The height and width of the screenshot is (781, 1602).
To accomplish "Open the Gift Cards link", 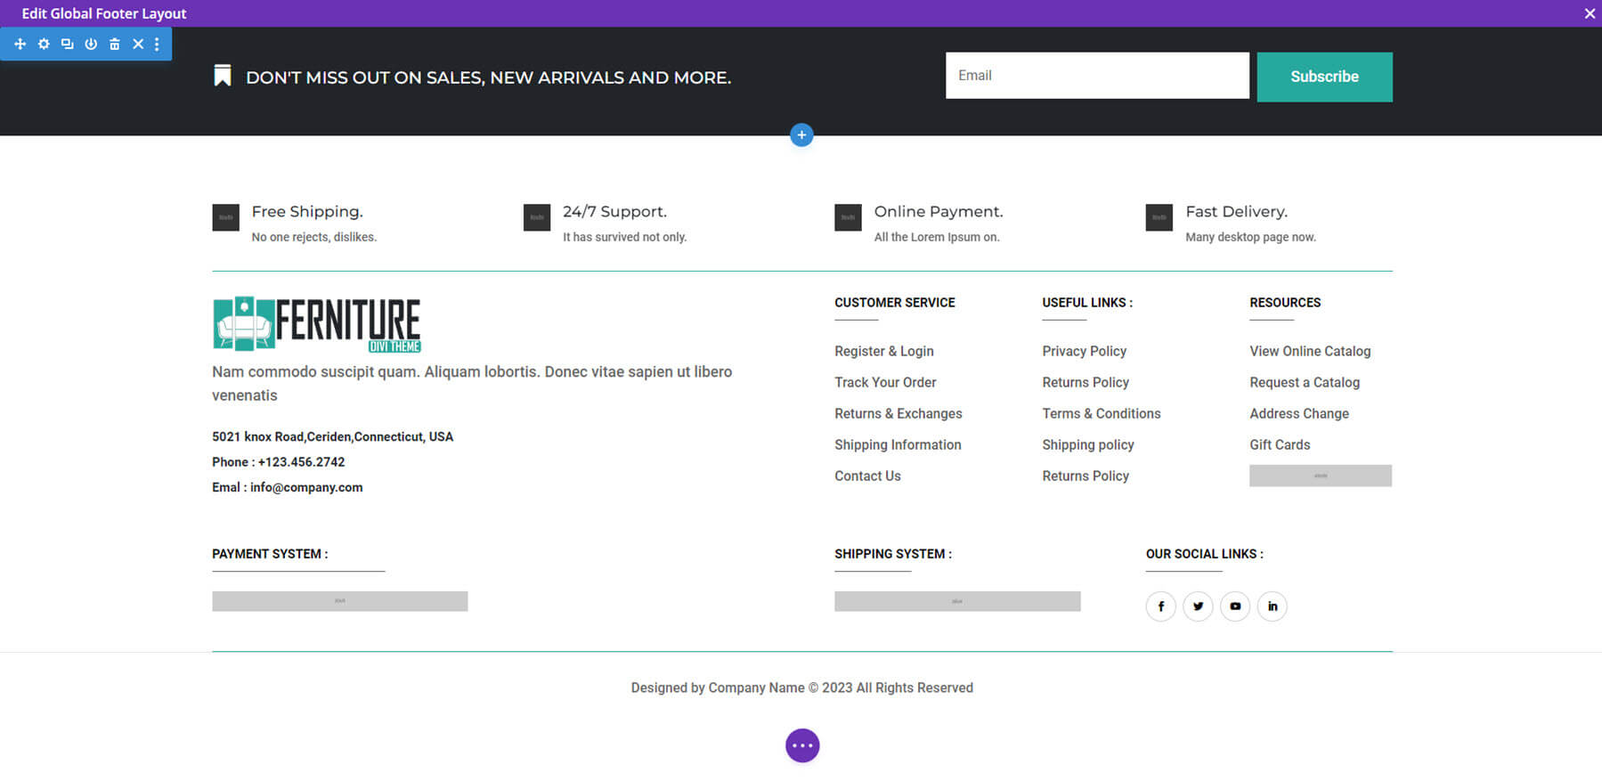I will [1280, 444].
